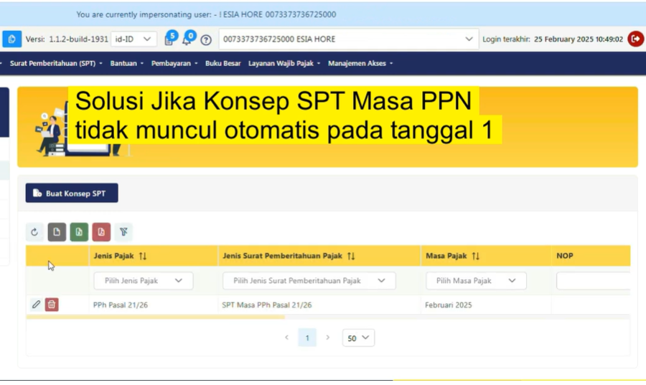
Task: Open the id-ID language dropdown
Action: pyautogui.click(x=134, y=39)
